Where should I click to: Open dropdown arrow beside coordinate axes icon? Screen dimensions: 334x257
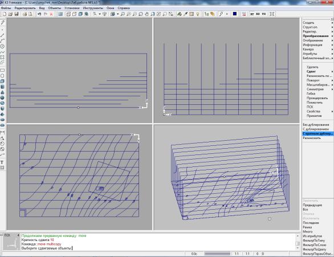100,14
